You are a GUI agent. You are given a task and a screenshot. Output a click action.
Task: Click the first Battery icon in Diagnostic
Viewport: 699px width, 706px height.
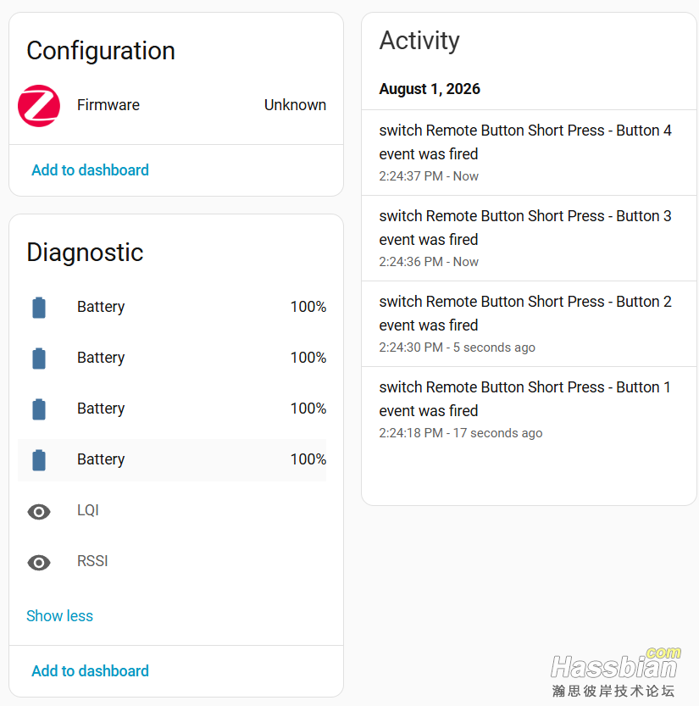click(39, 308)
